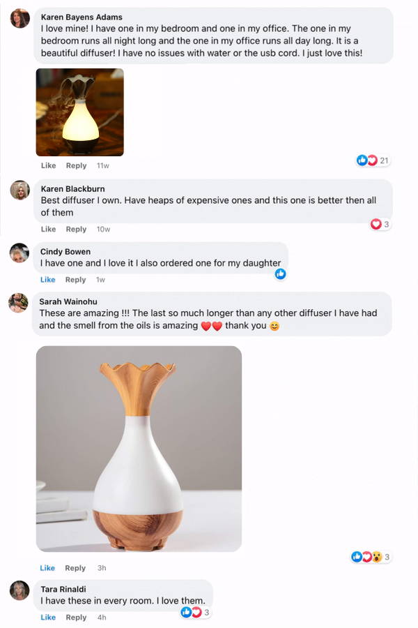Screen dimensions: 418x628
Task: Open Karen Blackburn's avatar
Action: coord(20,190)
